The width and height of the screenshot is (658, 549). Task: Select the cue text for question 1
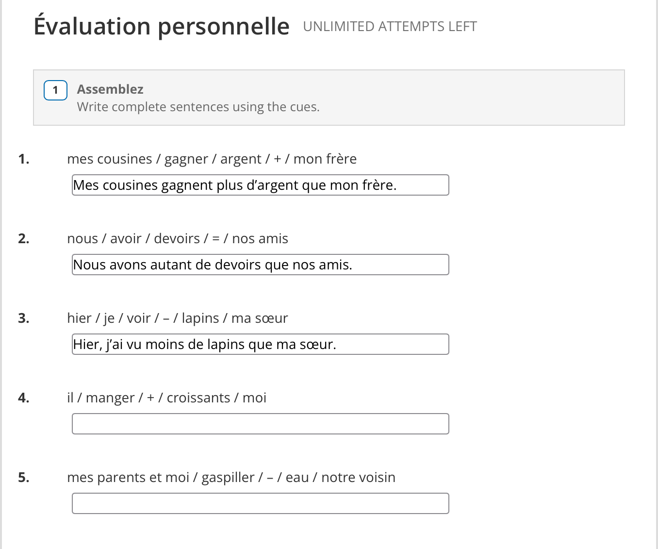212,159
